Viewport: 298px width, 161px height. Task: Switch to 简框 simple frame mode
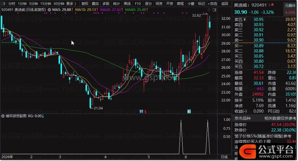pos(180,4)
